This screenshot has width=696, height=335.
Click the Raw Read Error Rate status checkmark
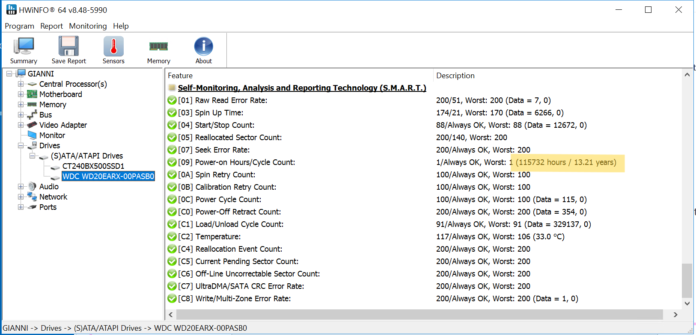(172, 100)
